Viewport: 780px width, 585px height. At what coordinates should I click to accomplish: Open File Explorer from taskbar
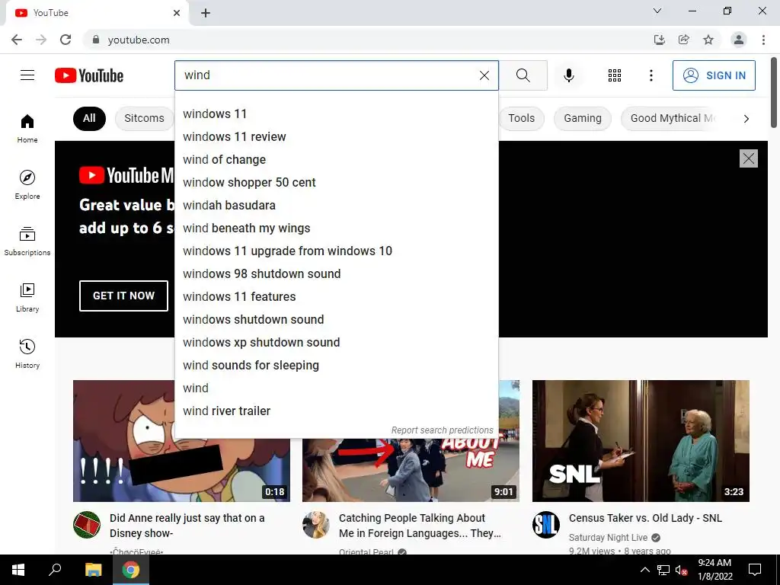pyautogui.click(x=93, y=570)
